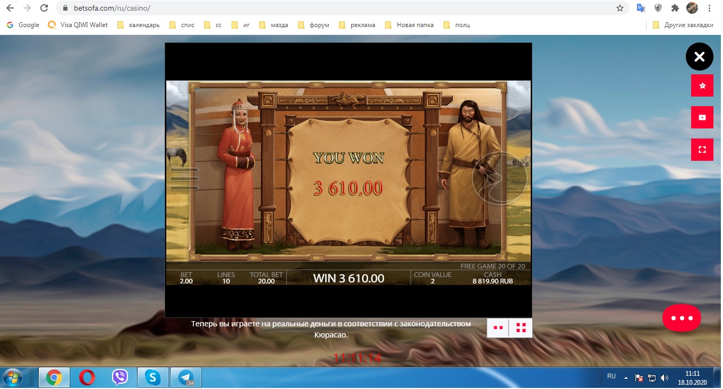The width and height of the screenshot is (723, 389).
Task: Click the LINES 10 value
Action: (x=226, y=281)
